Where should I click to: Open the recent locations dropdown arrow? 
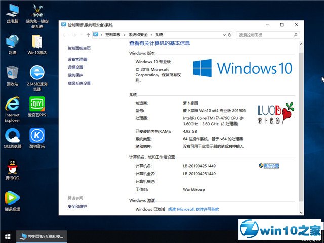click(x=82, y=35)
